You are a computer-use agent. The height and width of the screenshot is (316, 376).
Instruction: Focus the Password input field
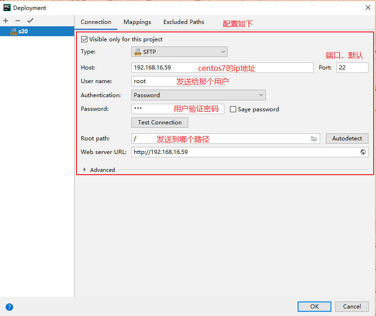pyautogui.click(x=178, y=108)
